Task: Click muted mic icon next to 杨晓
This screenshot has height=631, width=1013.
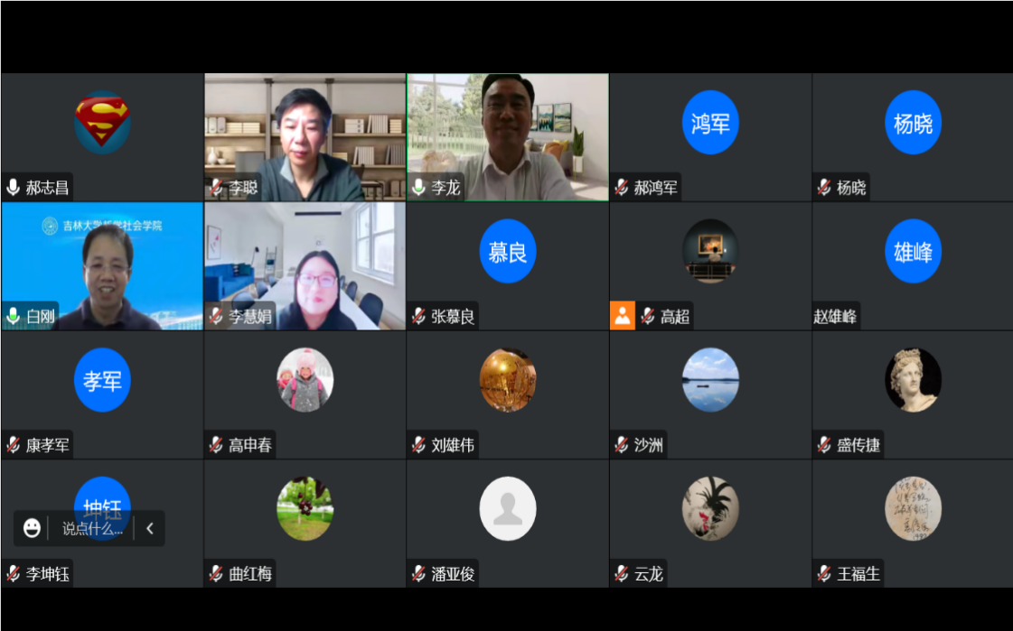Action: 824,188
